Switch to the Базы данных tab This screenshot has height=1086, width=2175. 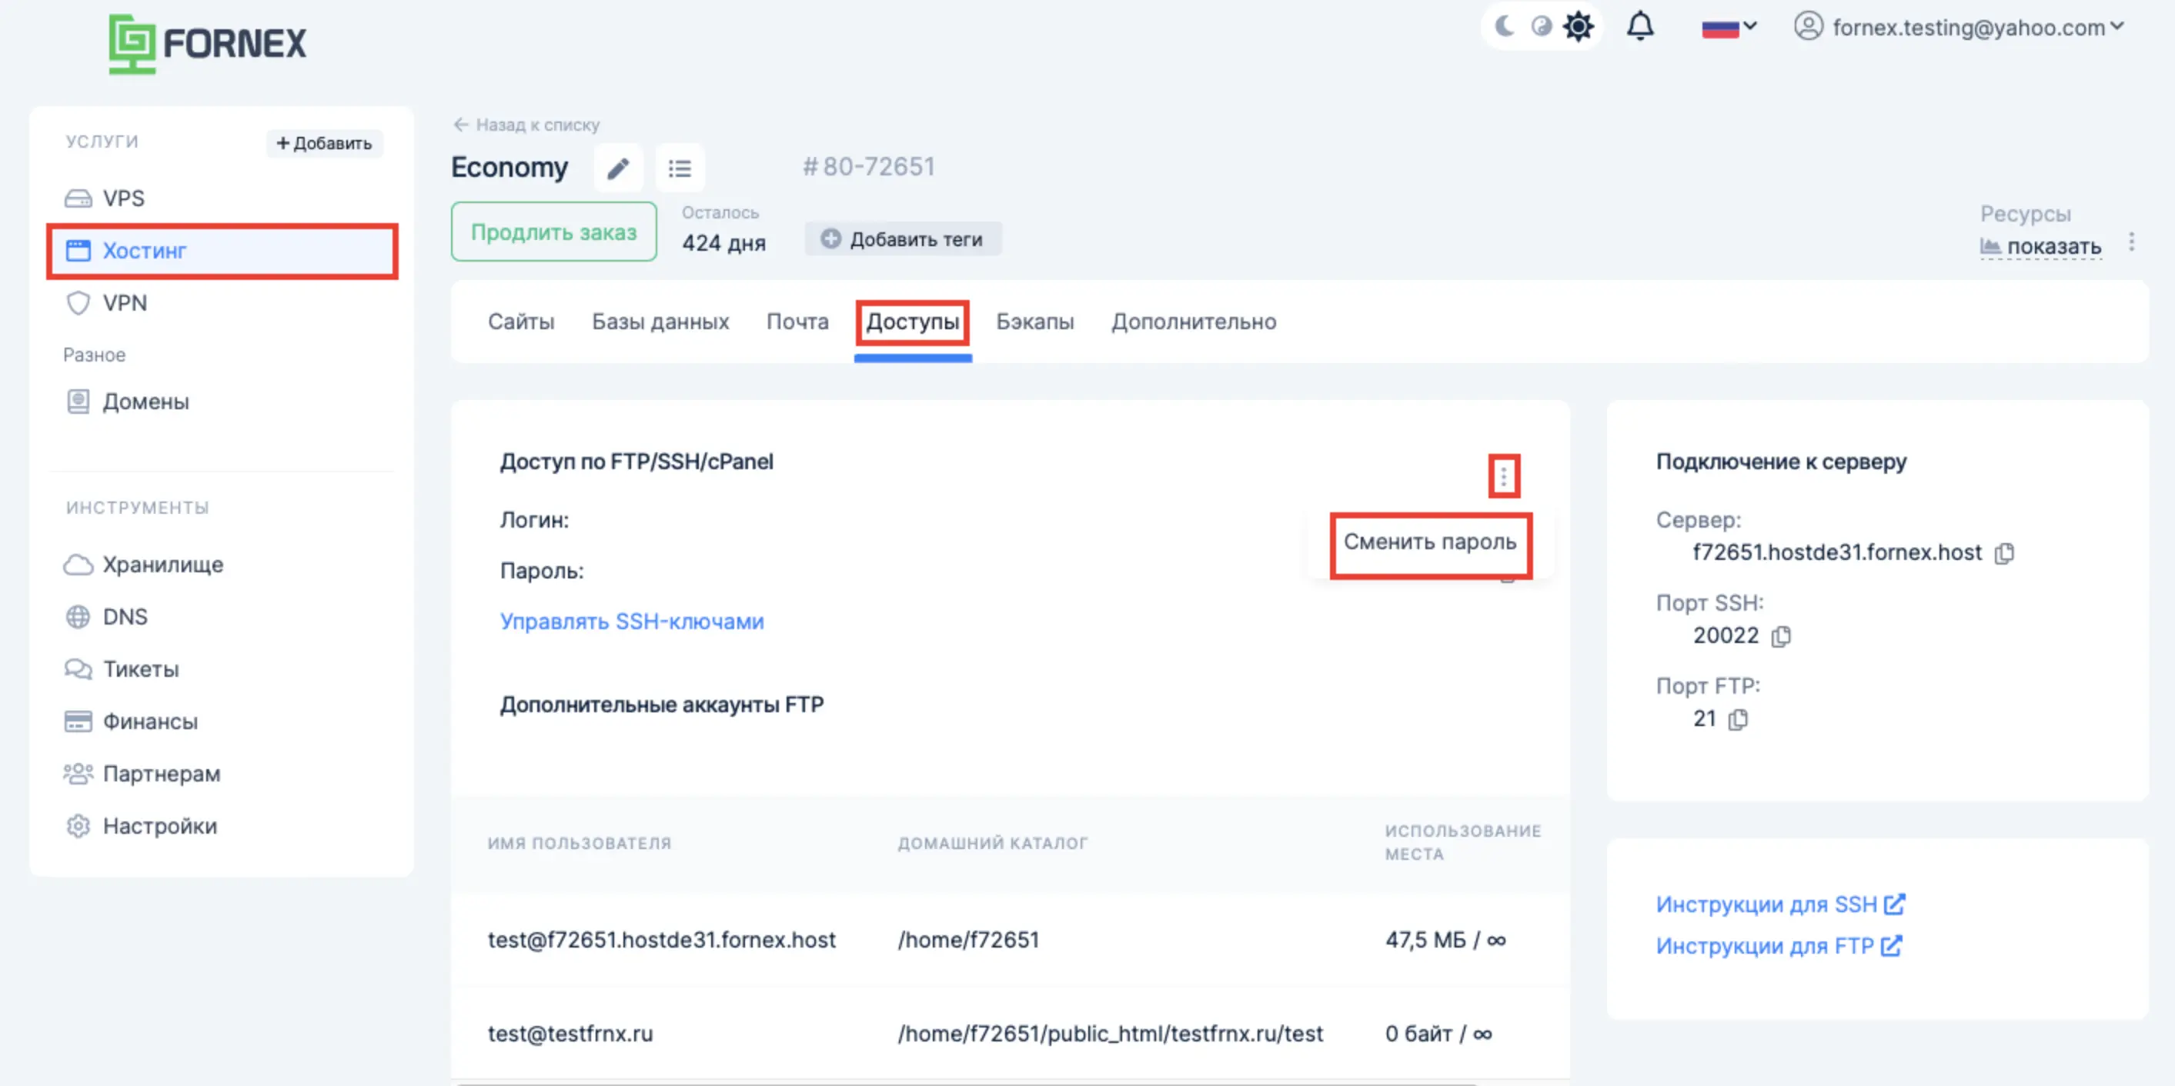point(660,321)
